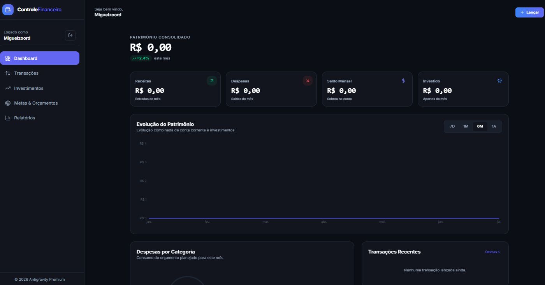Click the ControleFinanceiro wallet logo icon

[8, 10]
